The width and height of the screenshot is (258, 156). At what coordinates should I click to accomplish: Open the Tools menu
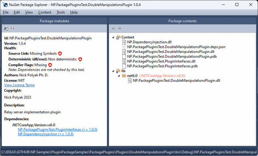click(x=61, y=12)
